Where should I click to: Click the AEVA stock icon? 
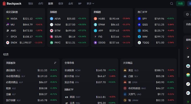coord(51,19)
